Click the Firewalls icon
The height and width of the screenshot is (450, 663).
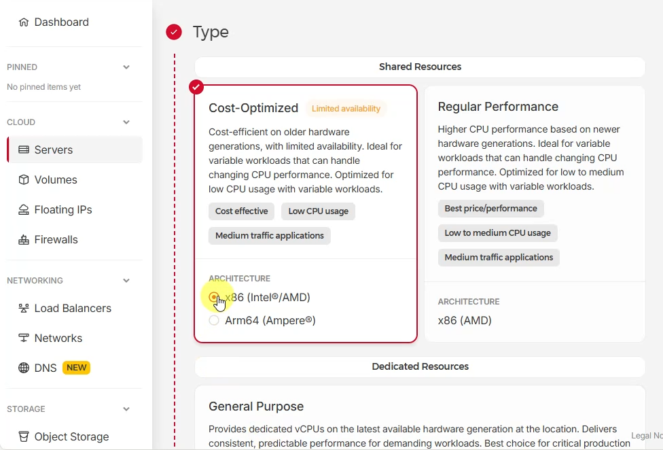[x=24, y=240]
